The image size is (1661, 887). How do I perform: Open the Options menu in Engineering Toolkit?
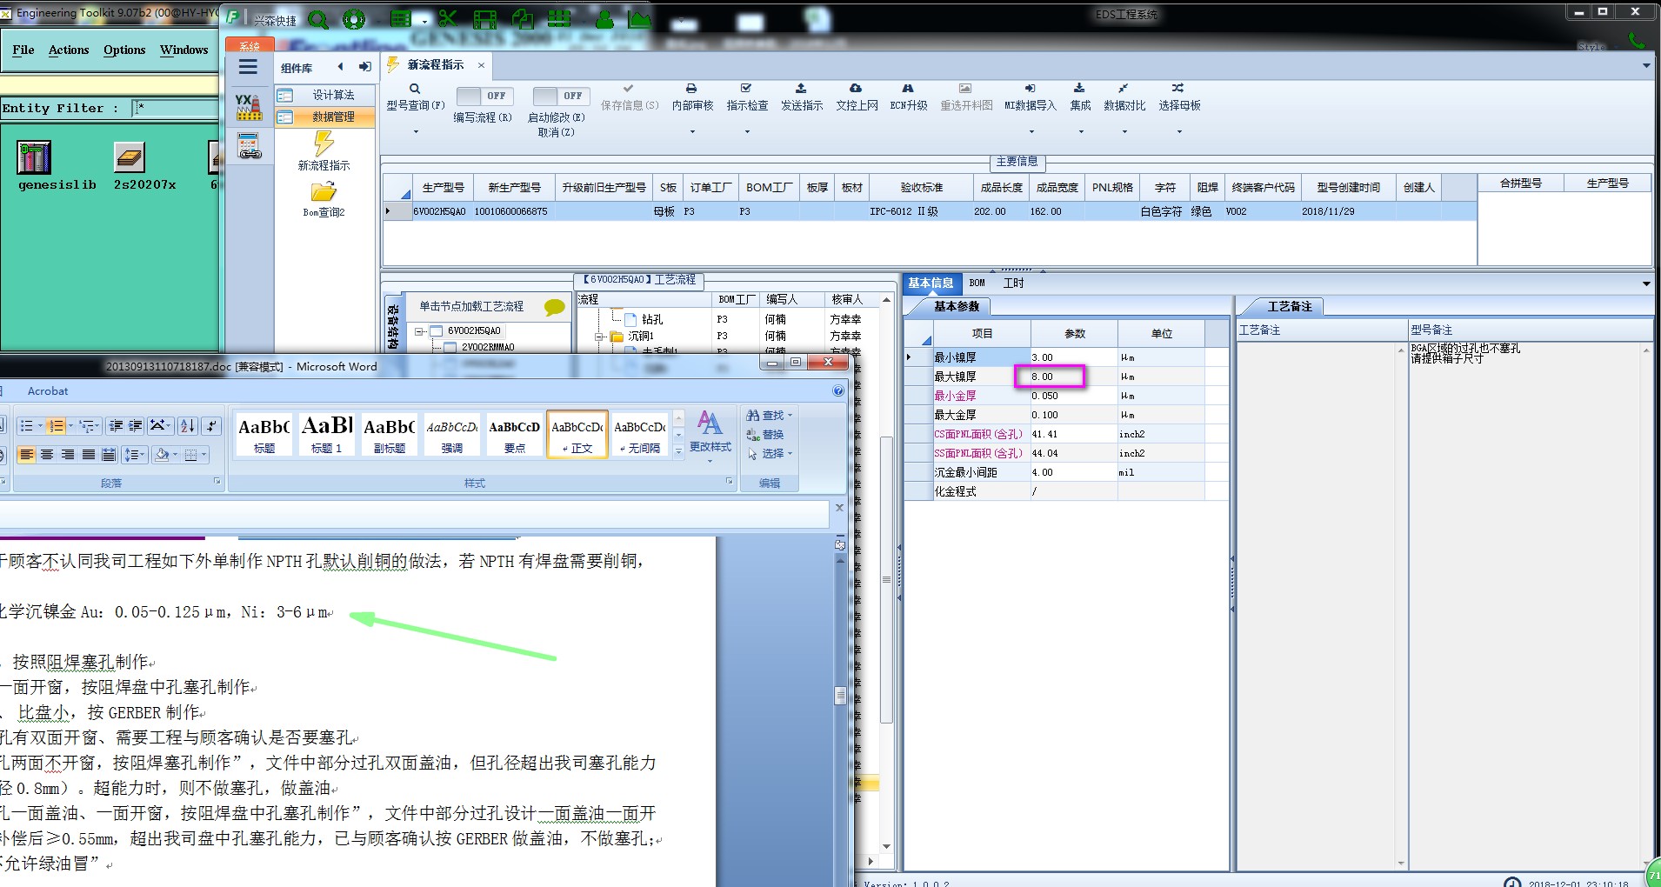pos(124,50)
